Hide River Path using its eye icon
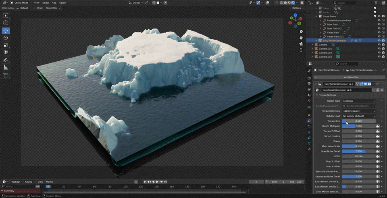Screen dimensions: 387x198 tap(379, 25)
